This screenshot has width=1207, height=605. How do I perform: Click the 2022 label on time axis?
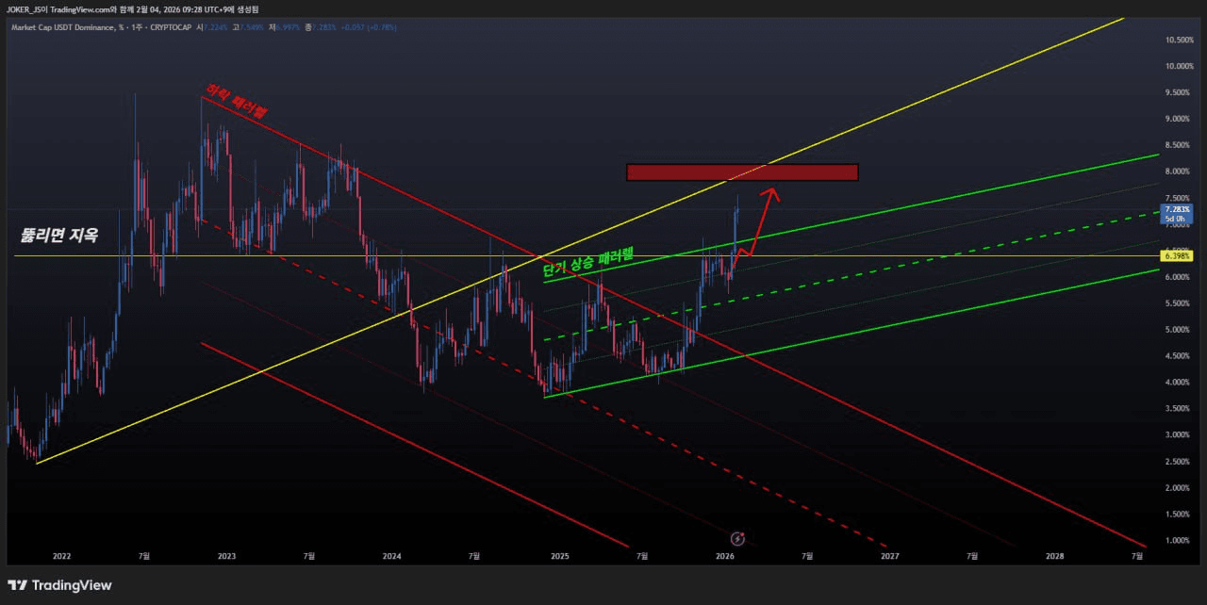click(62, 556)
